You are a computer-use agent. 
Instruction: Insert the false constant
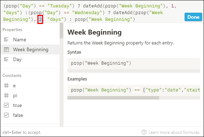[30, 115]
